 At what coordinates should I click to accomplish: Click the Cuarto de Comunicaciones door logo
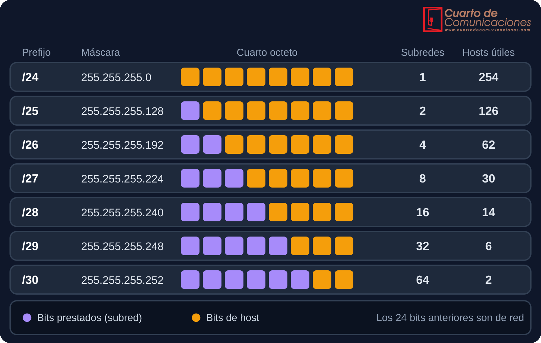pyautogui.click(x=433, y=20)
